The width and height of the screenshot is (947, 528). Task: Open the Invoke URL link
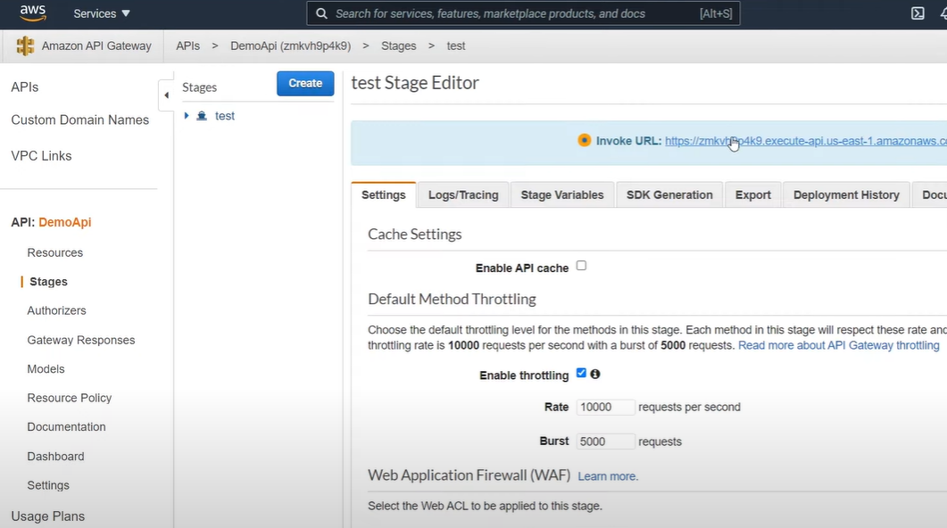pyautogui.click(x=806, y=141)
